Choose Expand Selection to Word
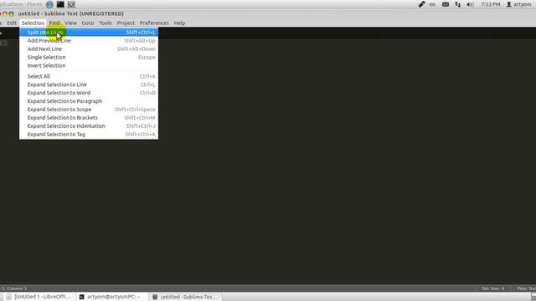Screen dimensions: 536x301 (x=89, y=93)
